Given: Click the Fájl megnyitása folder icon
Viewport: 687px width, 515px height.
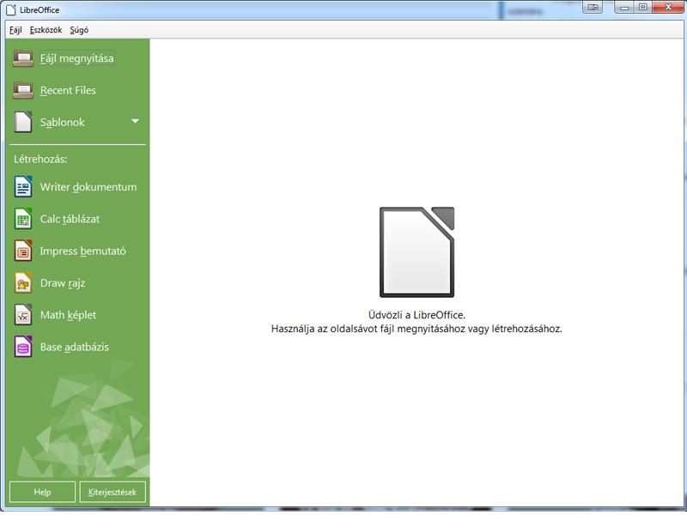Looking at the screenshot, I should coord(23,58).
